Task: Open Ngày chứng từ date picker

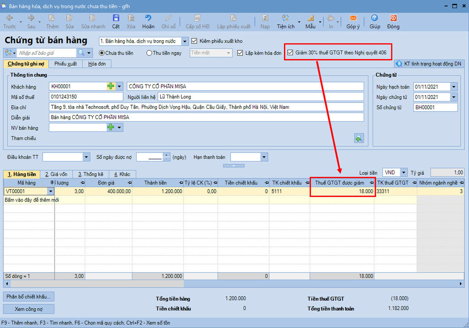Action: tap(454, 97)
